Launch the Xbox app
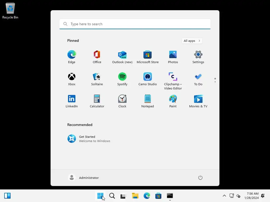 72,79
